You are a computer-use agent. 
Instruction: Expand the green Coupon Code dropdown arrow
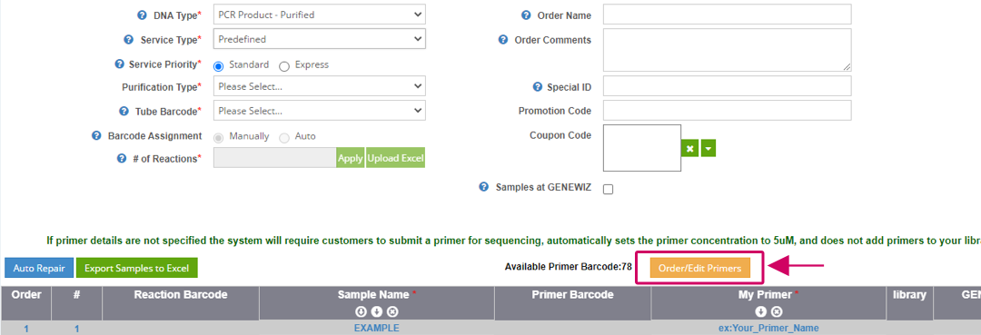708,149
